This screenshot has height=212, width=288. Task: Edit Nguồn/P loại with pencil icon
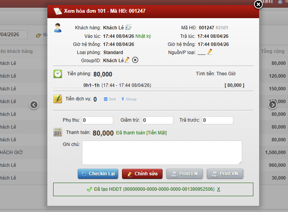click(x=210, y=52)
